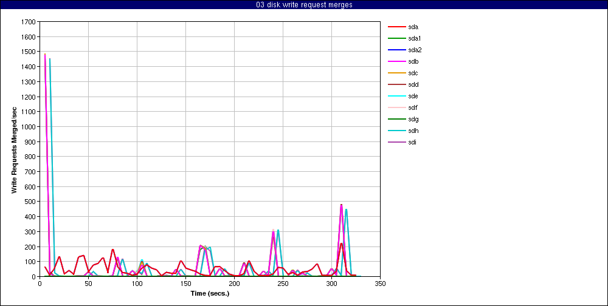The image size is (608, 306).
Task: Click the sdh legend label
Action: (413, 131)
